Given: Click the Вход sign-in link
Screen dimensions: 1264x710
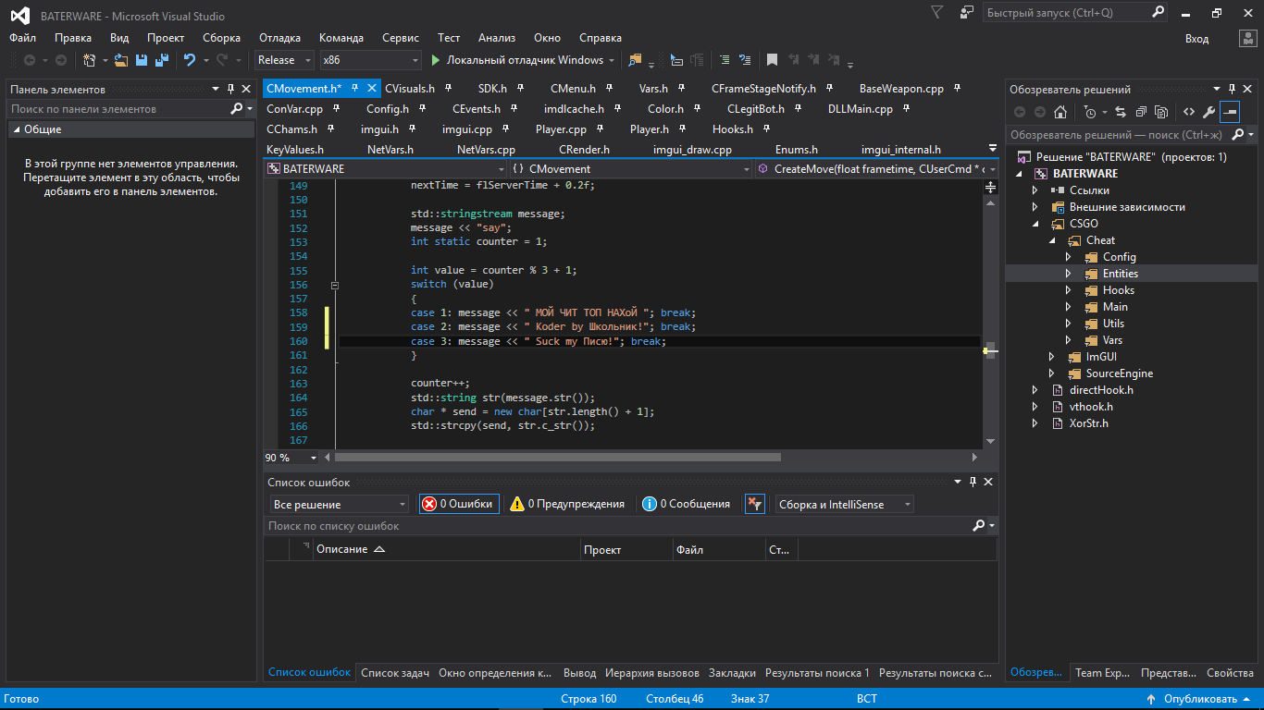Looking at the screenshot, I should point(1196,39).
